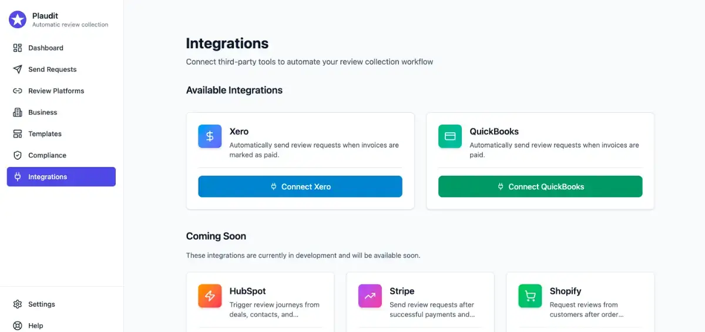
Task: Click the HubSpot lightning bolt icon
Action: point(210,296)
